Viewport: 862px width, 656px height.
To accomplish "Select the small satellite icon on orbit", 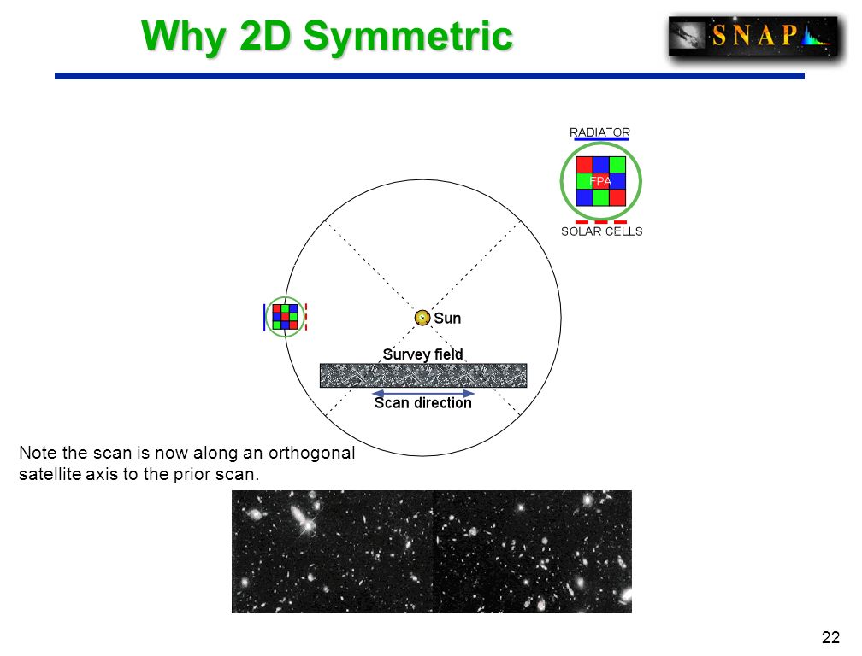I will [x=286, y=317].
